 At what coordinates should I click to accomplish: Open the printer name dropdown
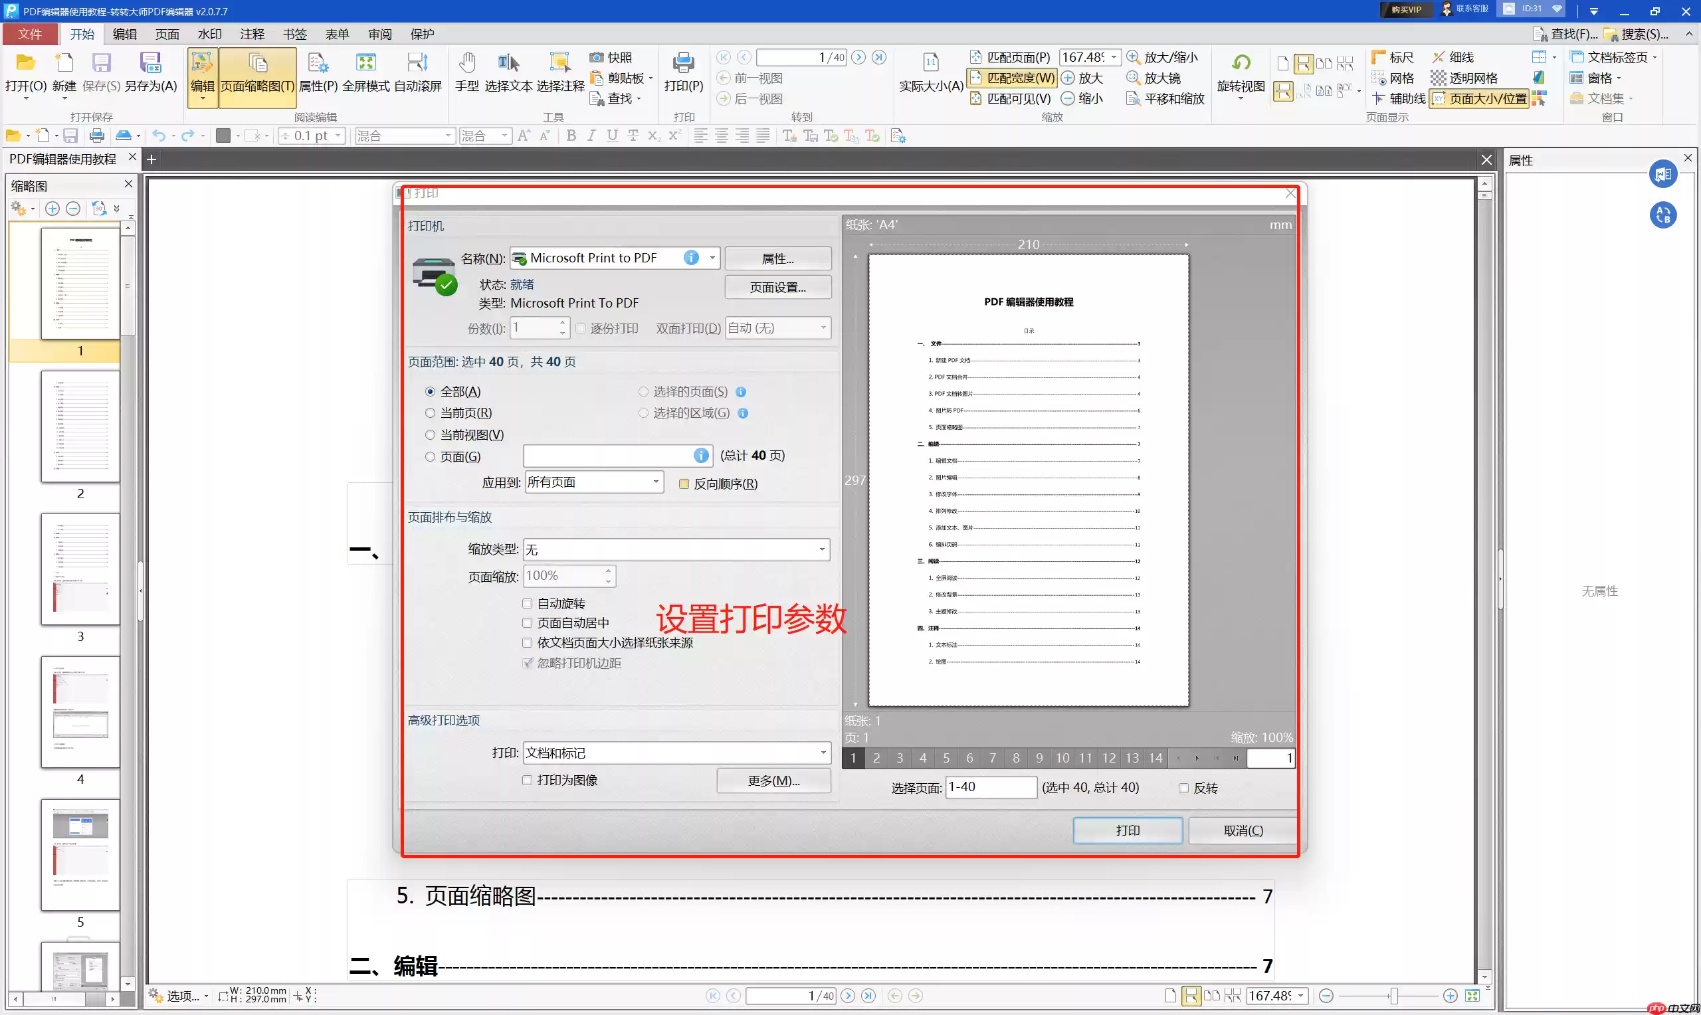point(712,258)
